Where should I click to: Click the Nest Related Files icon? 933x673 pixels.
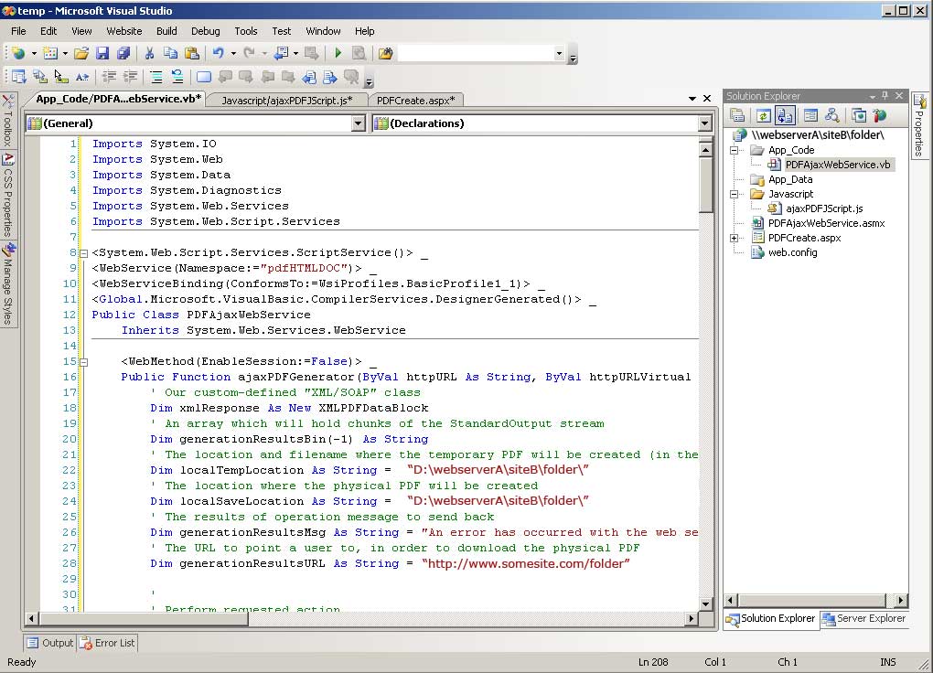785,115
